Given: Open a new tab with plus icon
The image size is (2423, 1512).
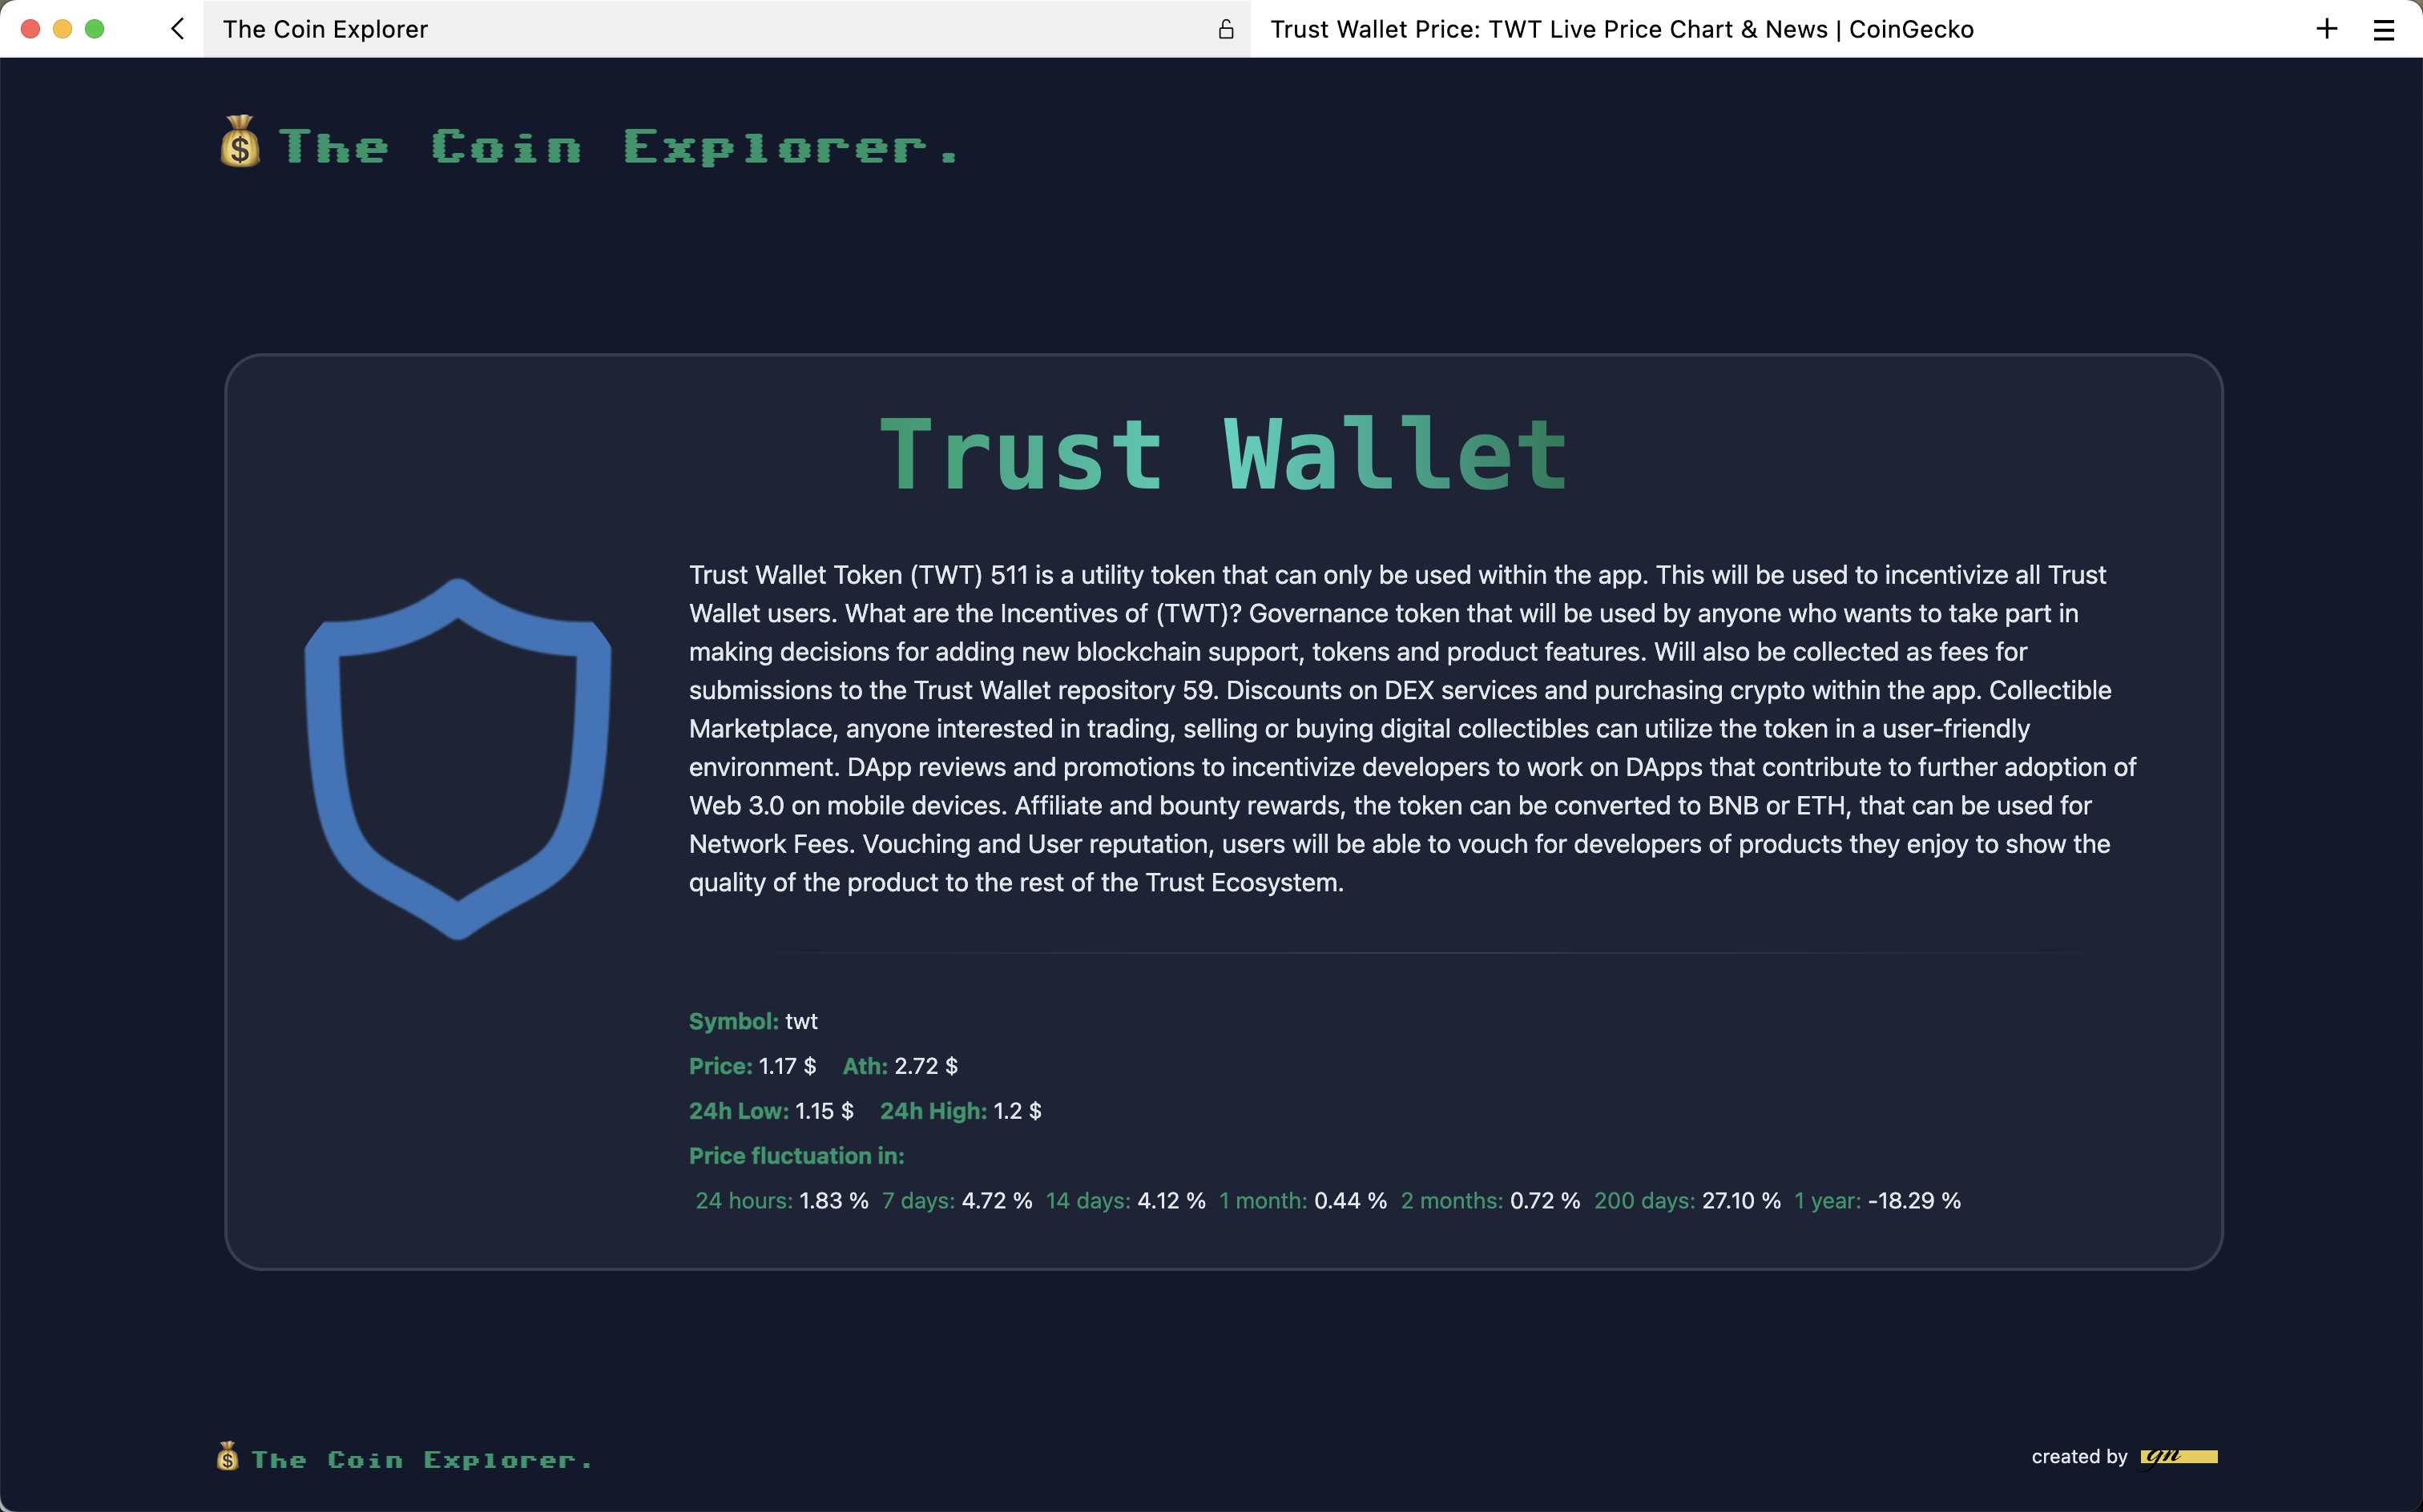Looking at the screenshot, I should [x=2326, y=29].
